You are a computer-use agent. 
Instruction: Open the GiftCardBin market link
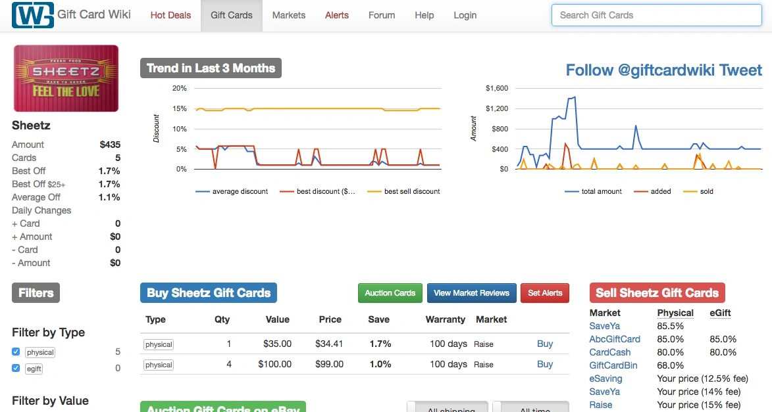click(613, 366)
